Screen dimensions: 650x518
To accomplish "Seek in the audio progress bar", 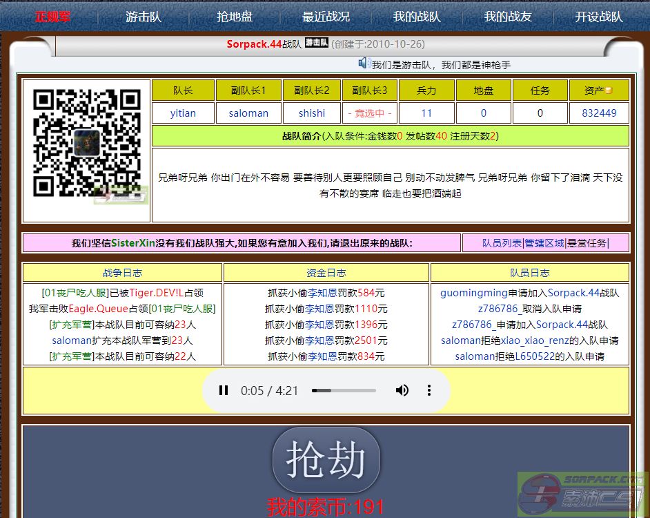I will [344, 390].
